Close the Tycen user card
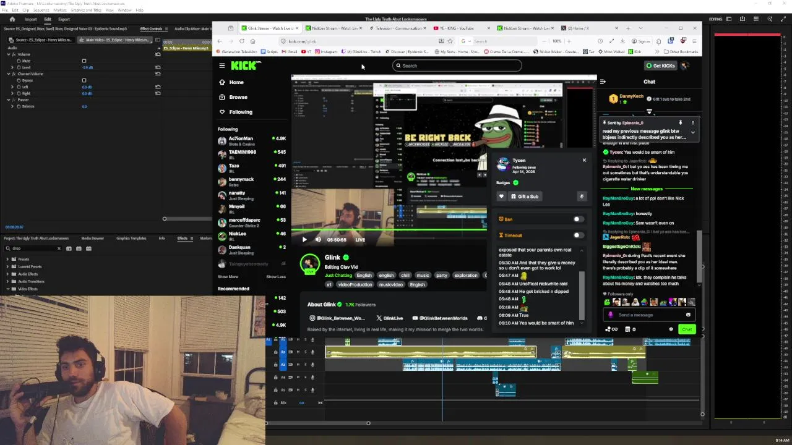The image size is (792, 445). click(584, 160)
